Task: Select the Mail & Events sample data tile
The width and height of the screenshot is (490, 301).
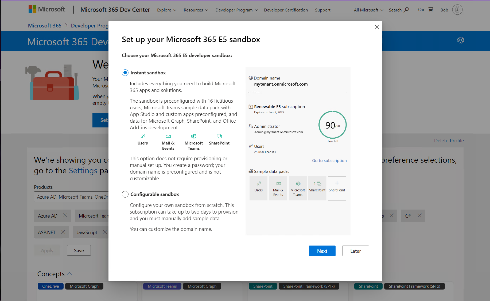Action: [278, 188]
